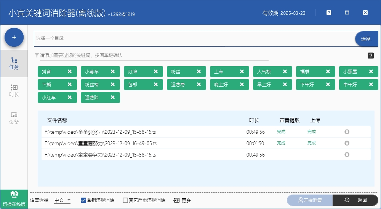Remove the 运费险 keyword tag
The image size is (381, 209).
[x=112, y=97]
